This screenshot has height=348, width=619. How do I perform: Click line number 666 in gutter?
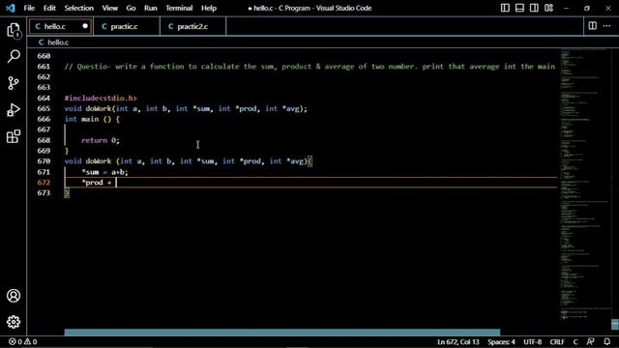[x=44, y=119]
